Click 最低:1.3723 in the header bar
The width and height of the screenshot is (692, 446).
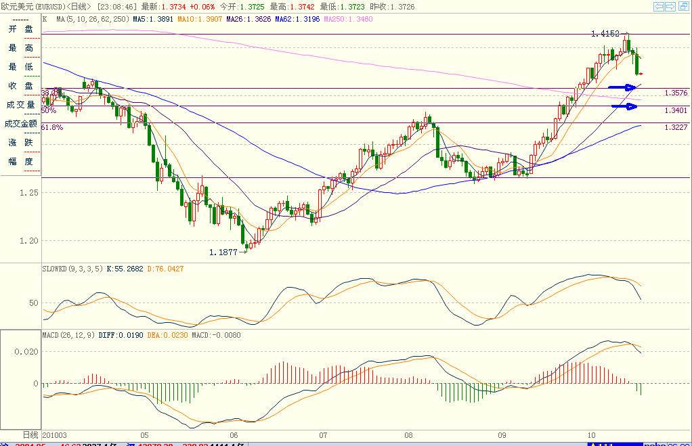click(x=343, y=7)
